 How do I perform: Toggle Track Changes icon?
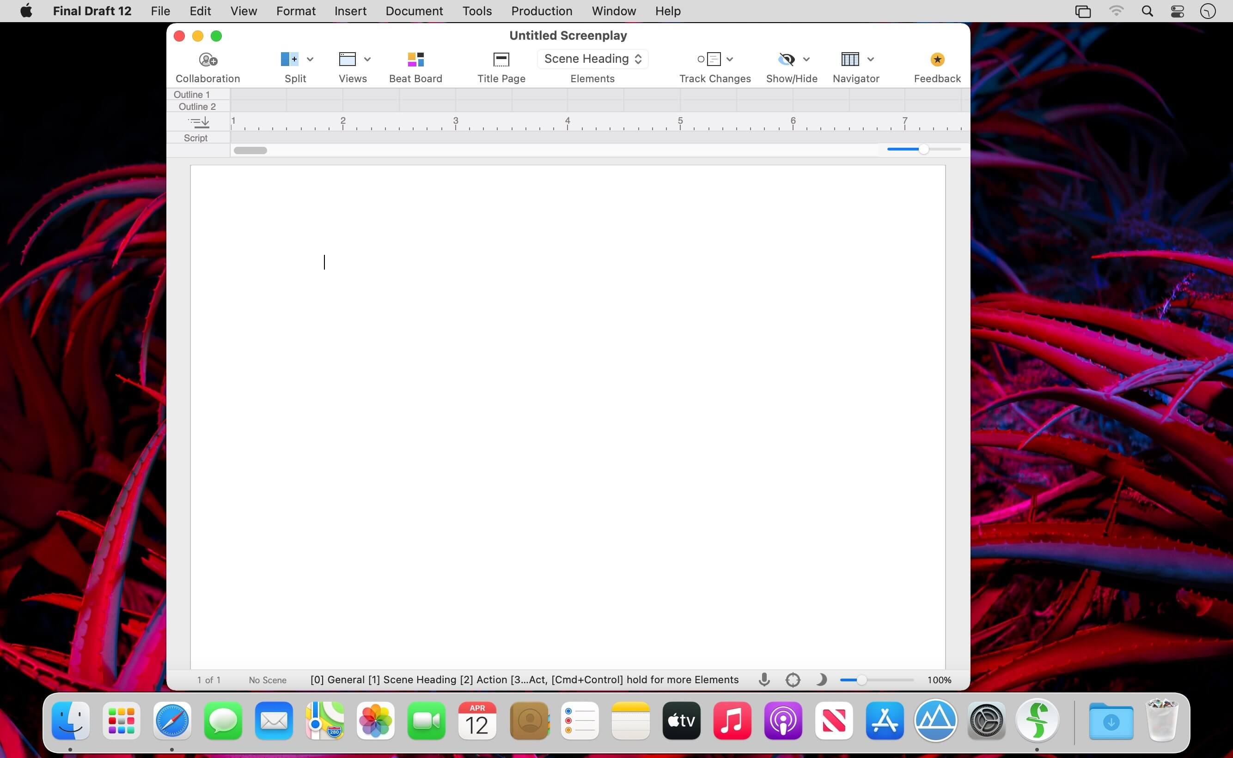click(709, 59)
